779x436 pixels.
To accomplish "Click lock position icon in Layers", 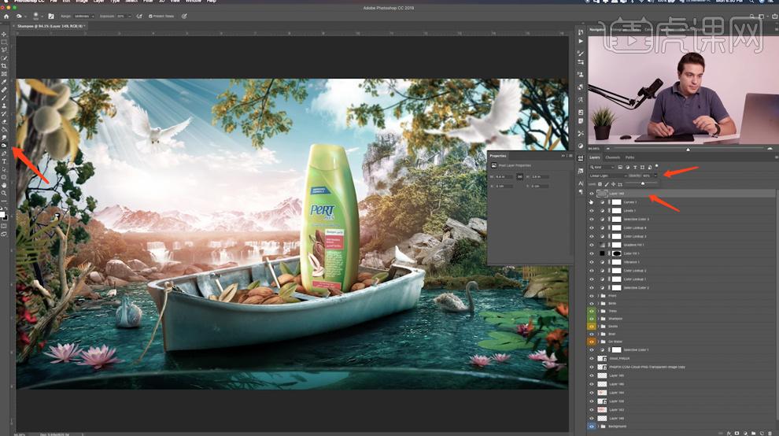I will click(613, 184).
